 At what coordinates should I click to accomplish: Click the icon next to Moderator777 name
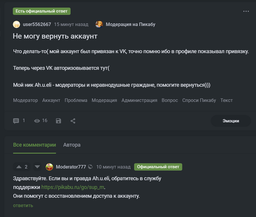(x=90, y=167)
